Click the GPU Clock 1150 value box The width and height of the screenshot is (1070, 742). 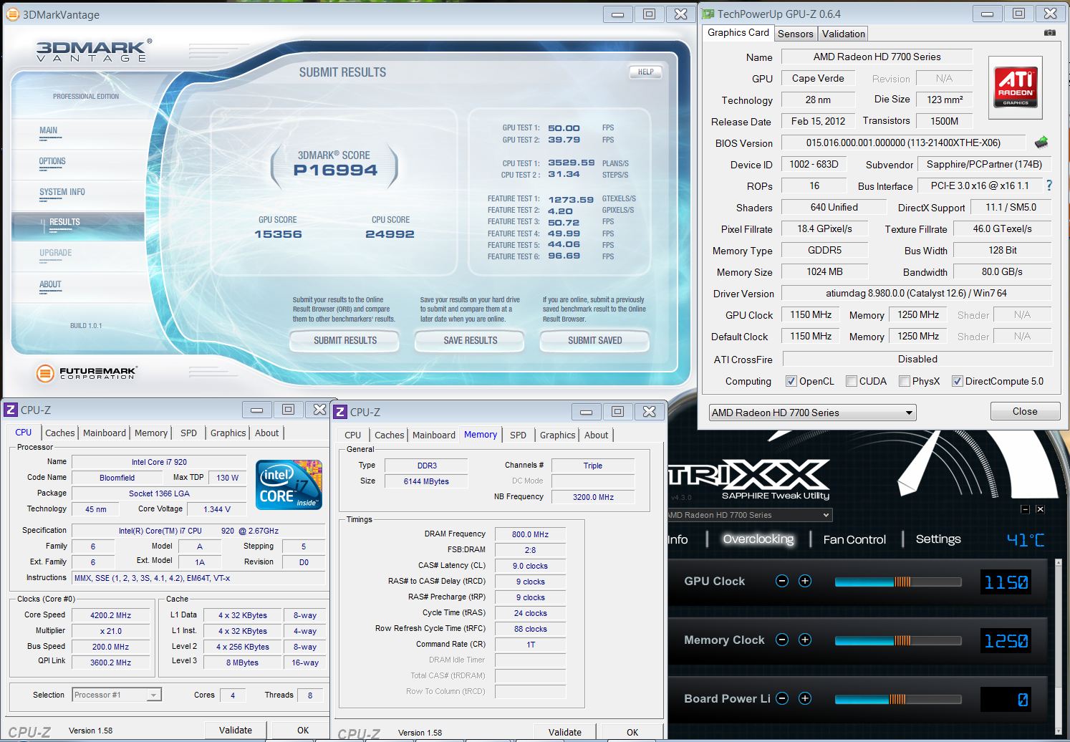pos(1006,582)
